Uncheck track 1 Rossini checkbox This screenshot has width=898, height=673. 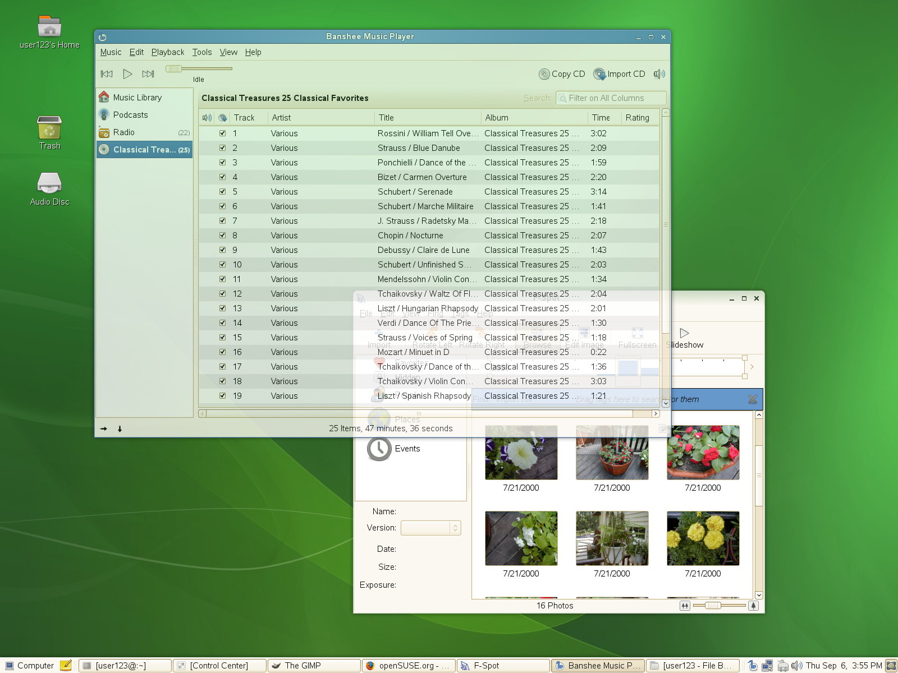(x=223, y=133)
